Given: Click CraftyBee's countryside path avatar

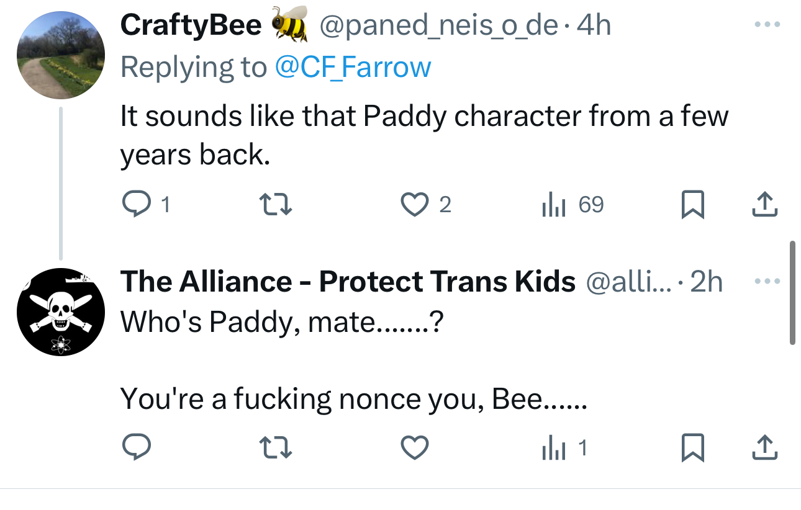Looking at the screenshot, I should point(60,55).
